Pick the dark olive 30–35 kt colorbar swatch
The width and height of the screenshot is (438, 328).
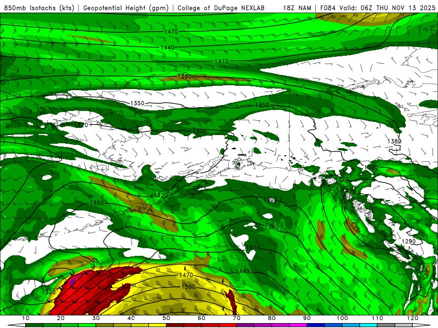105,325
